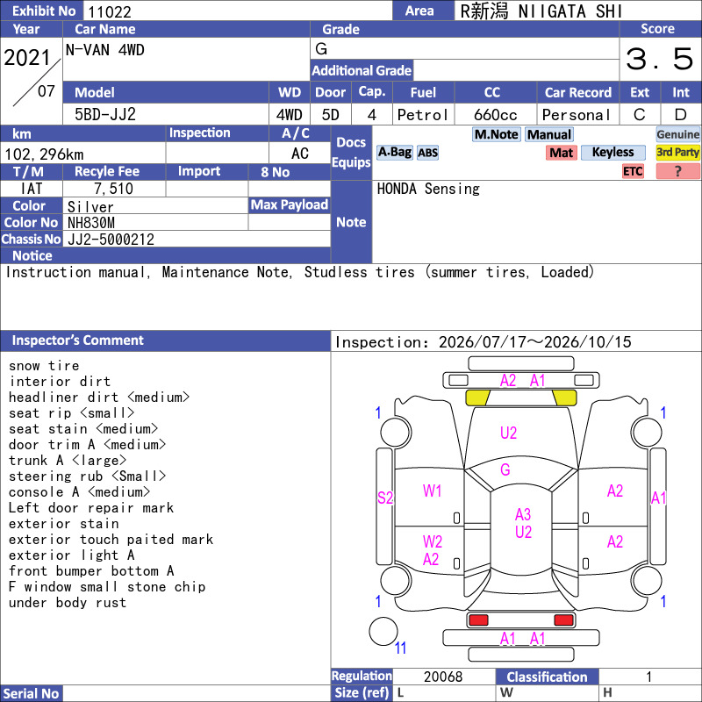Select model code 5BD-JJ2
The width and height of the screenshot is (702, 702).
(104, 115)
